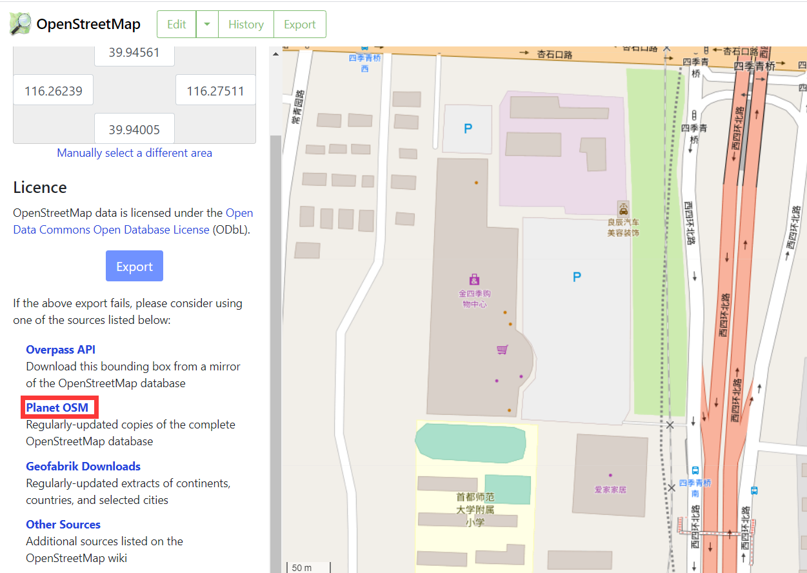Select the Export tab in the header
807x573 pixels.
pos(299,24)
